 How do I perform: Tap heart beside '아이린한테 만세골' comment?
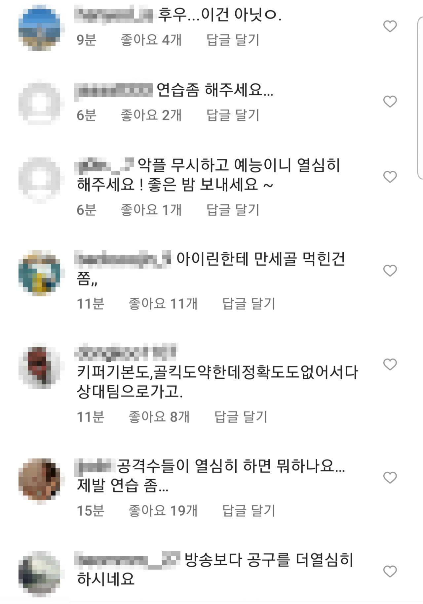point(390,271)
